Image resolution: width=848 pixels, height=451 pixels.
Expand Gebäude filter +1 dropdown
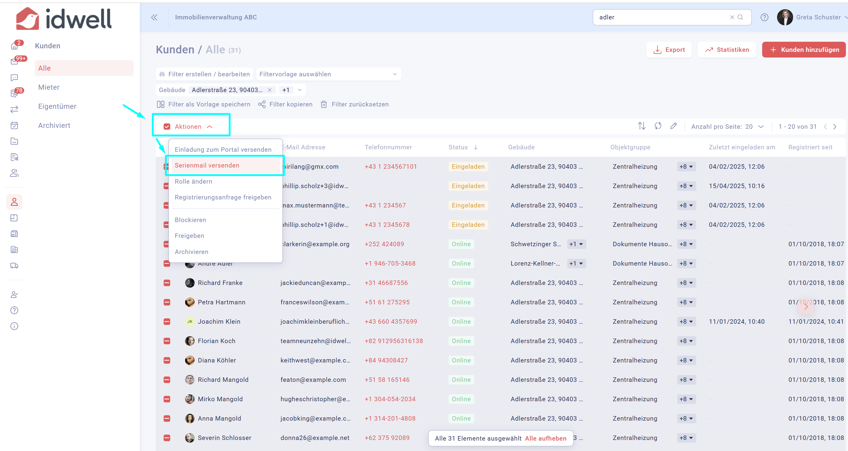click(300, 90)
